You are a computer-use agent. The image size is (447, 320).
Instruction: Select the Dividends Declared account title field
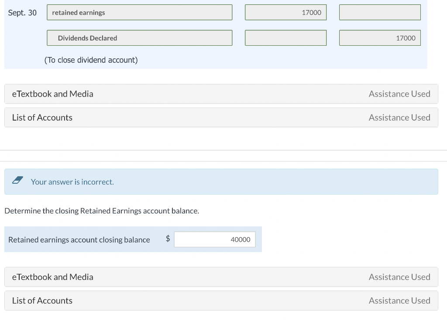(139, 38)
